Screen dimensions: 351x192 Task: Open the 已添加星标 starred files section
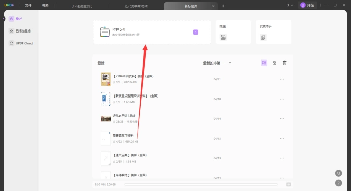[20, 31]
